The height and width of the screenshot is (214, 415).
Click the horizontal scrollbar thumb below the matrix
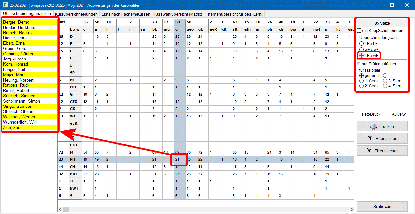[66, 209]
